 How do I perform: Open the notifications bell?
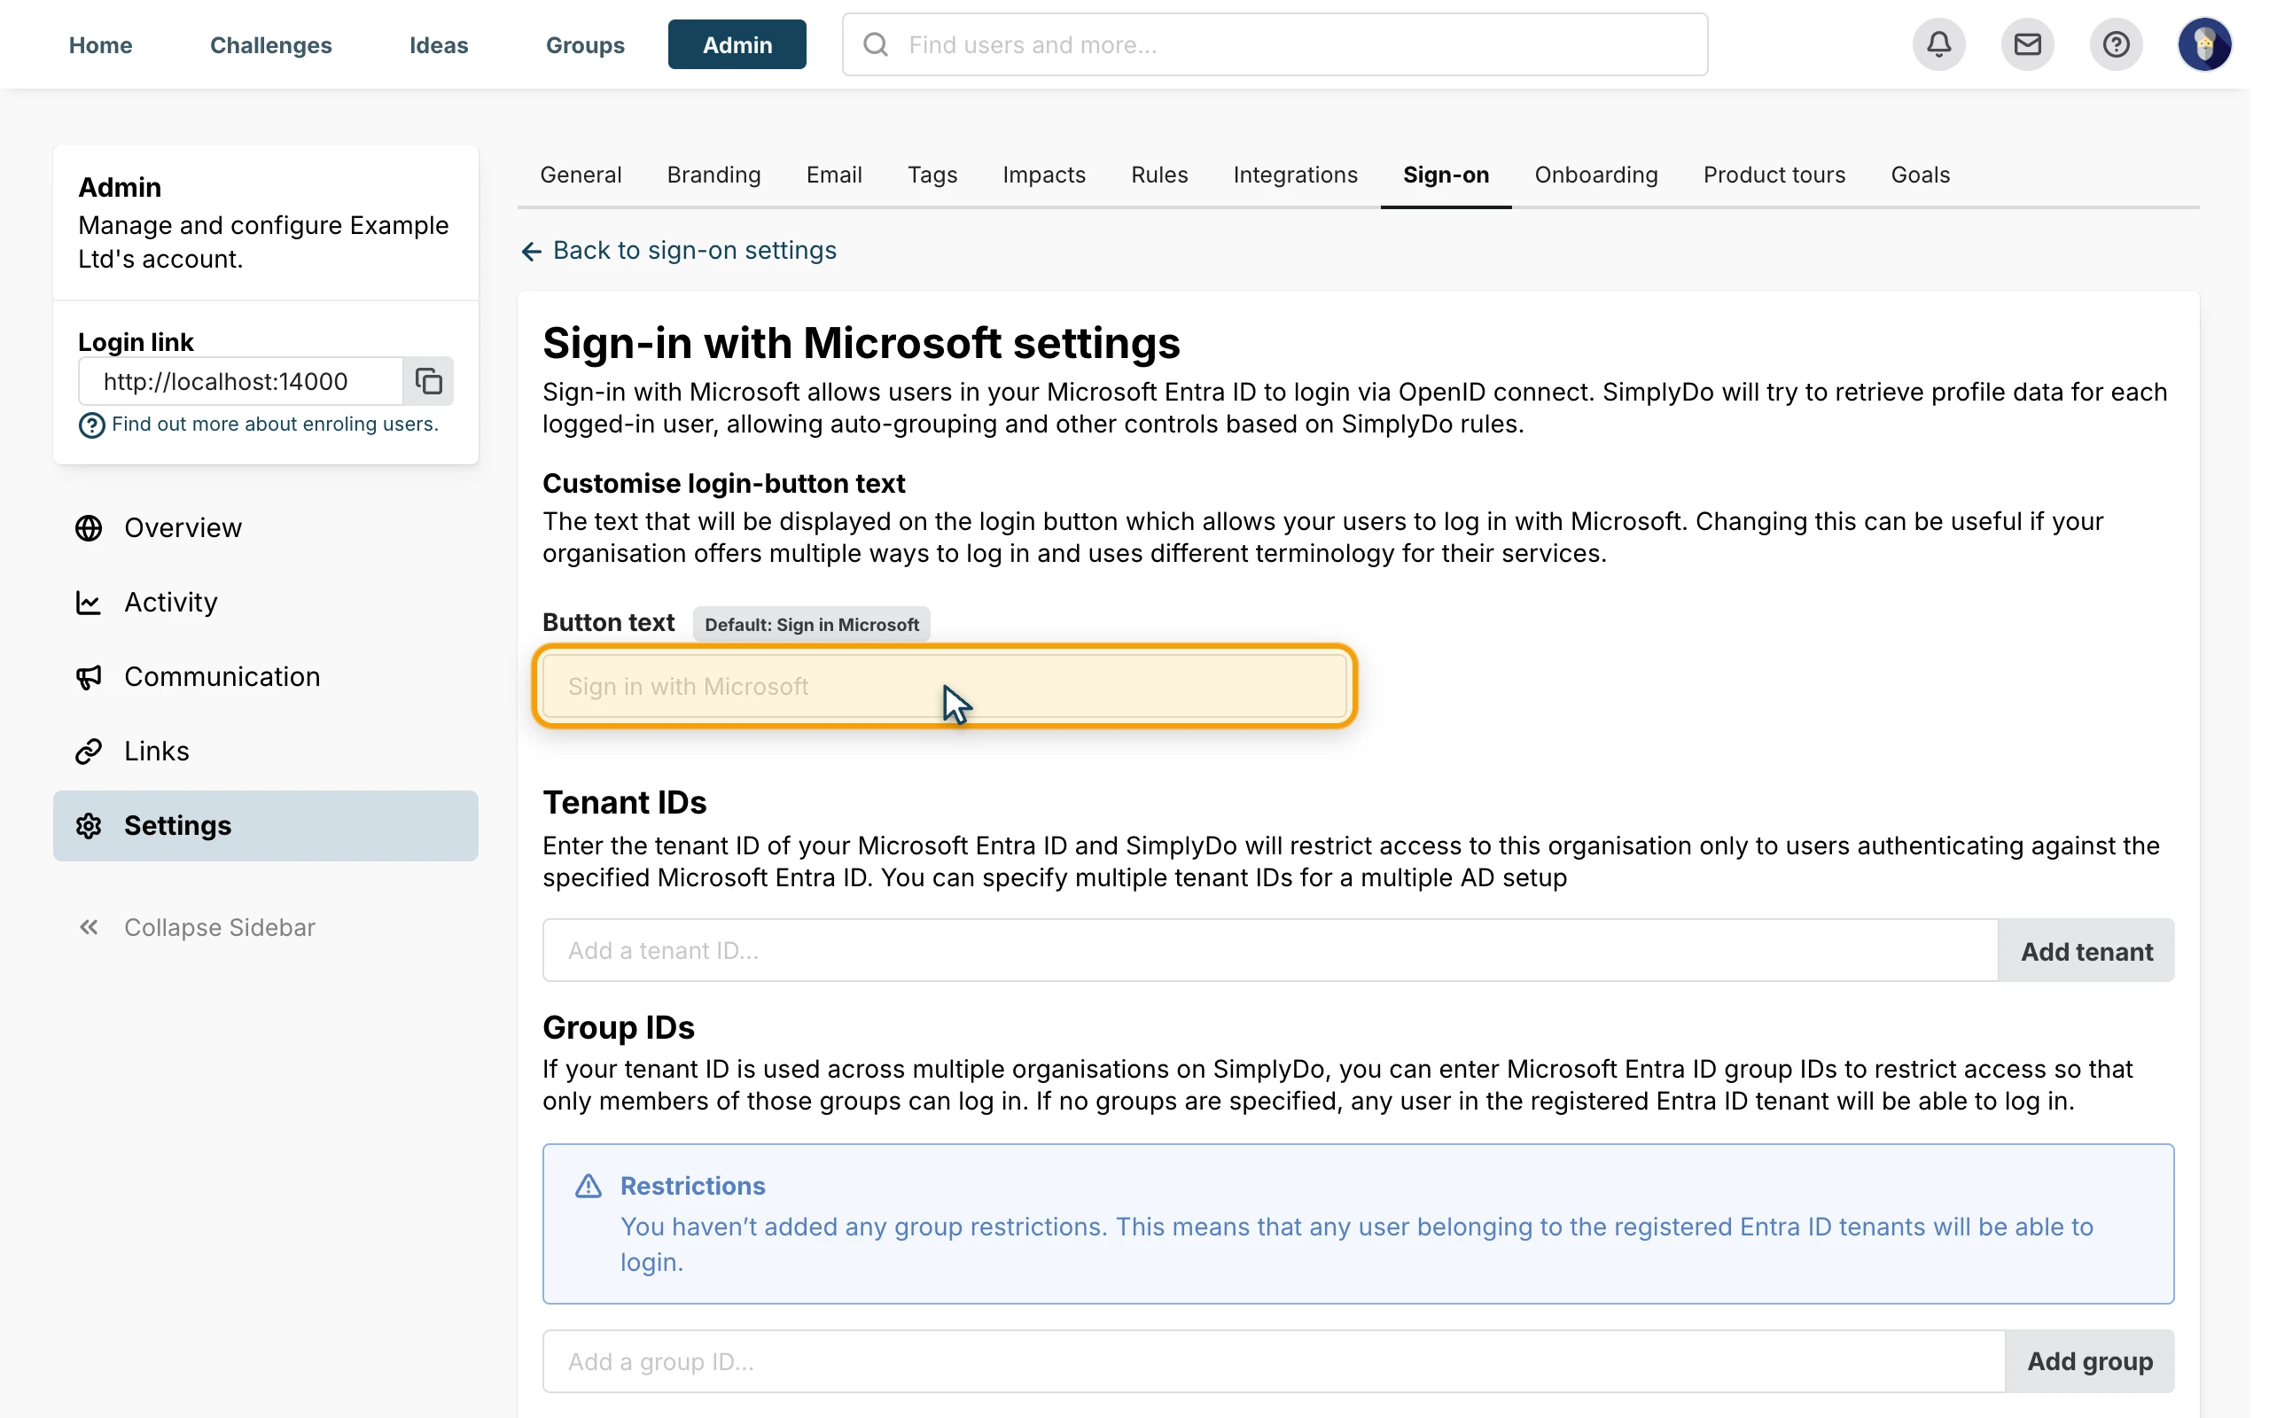[1938, 44]
